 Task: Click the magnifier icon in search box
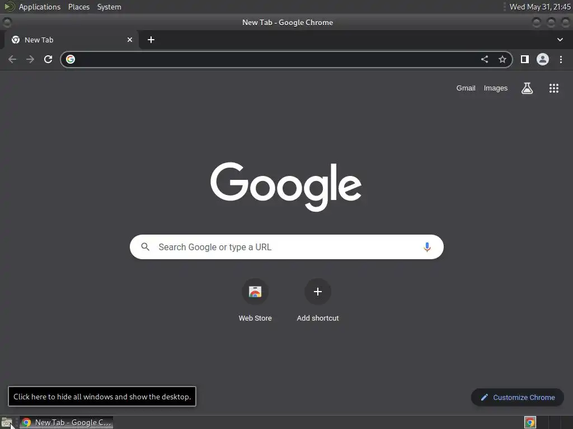145,247
